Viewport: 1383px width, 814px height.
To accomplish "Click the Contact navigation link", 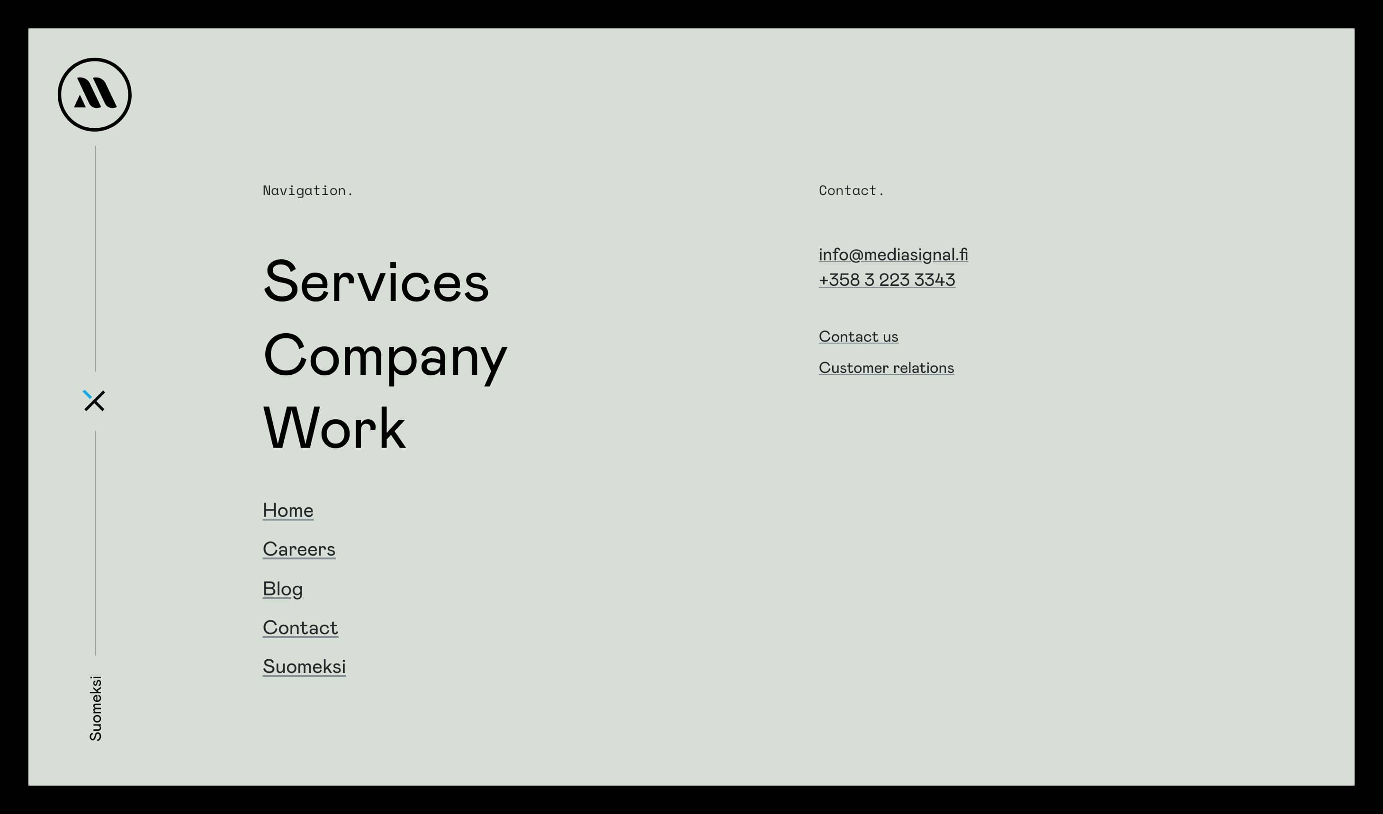I will [301, 627].
